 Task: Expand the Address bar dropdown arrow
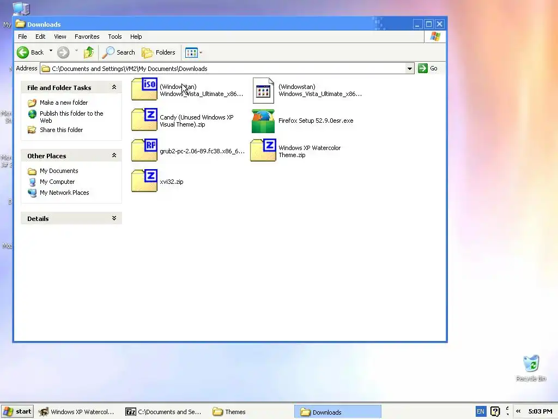pyautogui.click(x=410, y=68)
